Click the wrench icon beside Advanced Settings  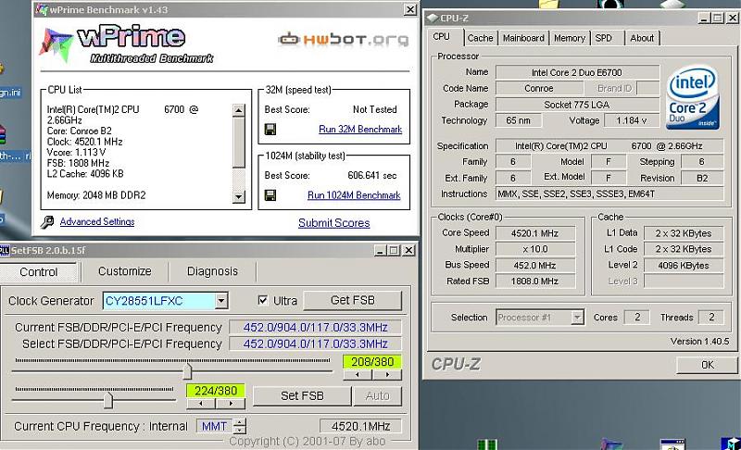click(47, 222)
